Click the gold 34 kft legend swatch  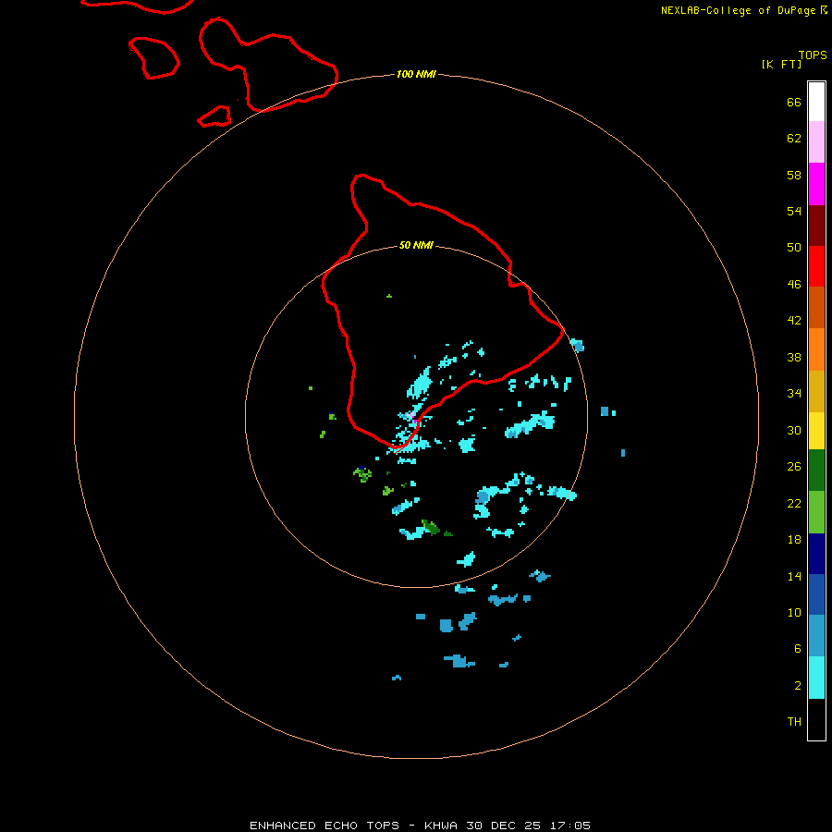click(x=816, y=391)
